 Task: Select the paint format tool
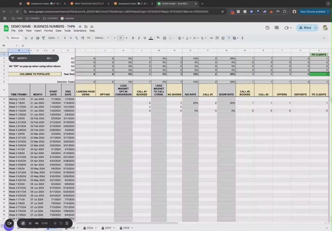point(44,38)
